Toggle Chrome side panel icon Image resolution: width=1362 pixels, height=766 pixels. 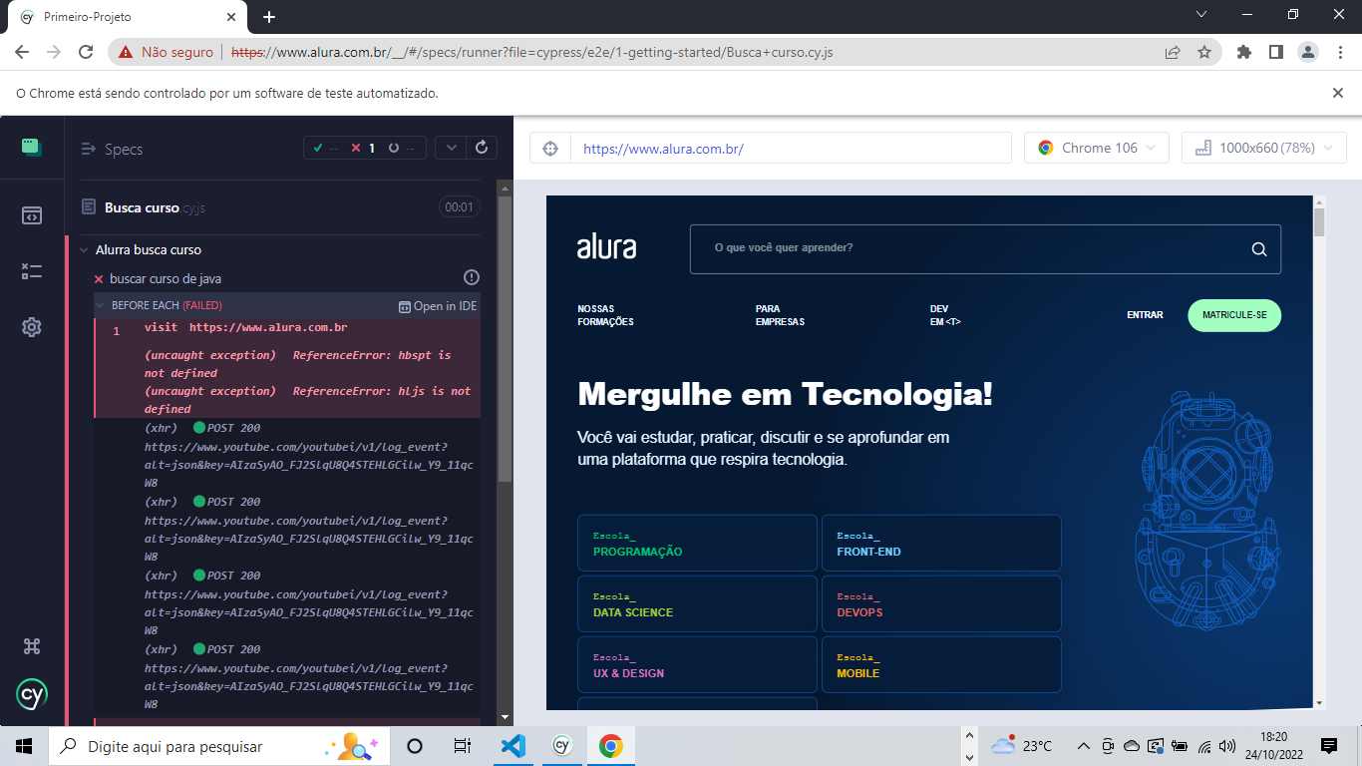(1275, 52)
